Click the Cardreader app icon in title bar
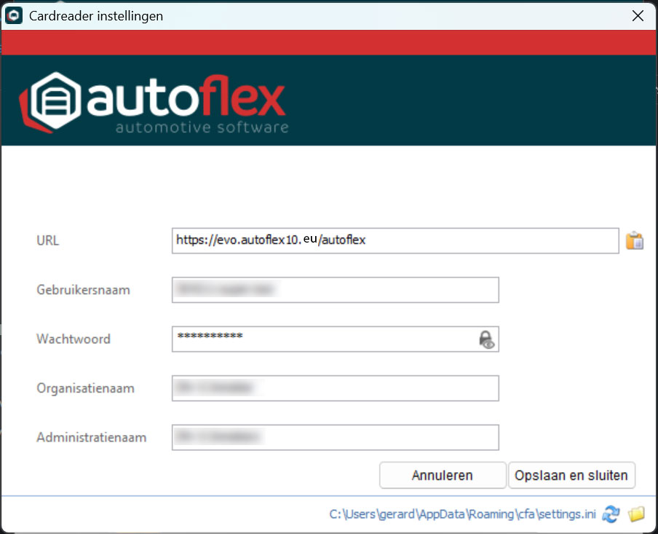 click(x=14, y=15)
